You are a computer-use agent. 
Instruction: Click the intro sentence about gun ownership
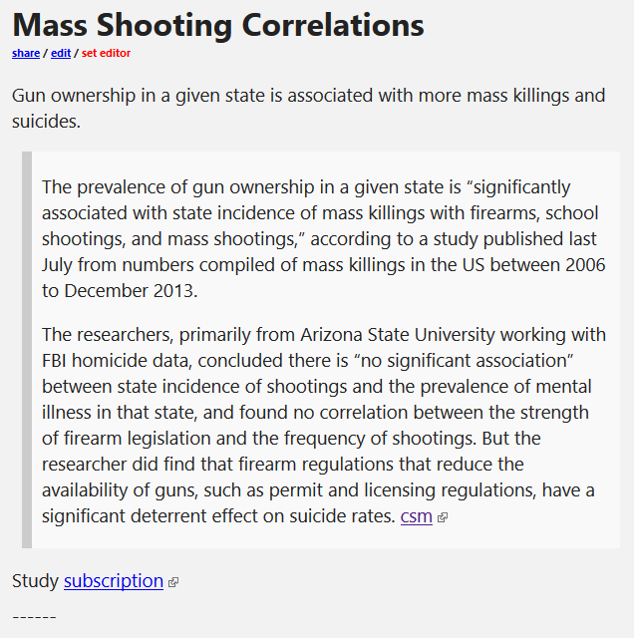[x=309, y=110]
